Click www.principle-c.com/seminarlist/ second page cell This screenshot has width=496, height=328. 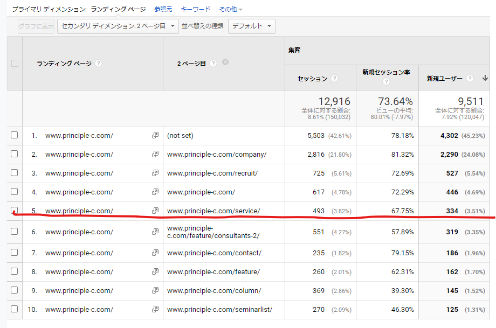point(219,309)
